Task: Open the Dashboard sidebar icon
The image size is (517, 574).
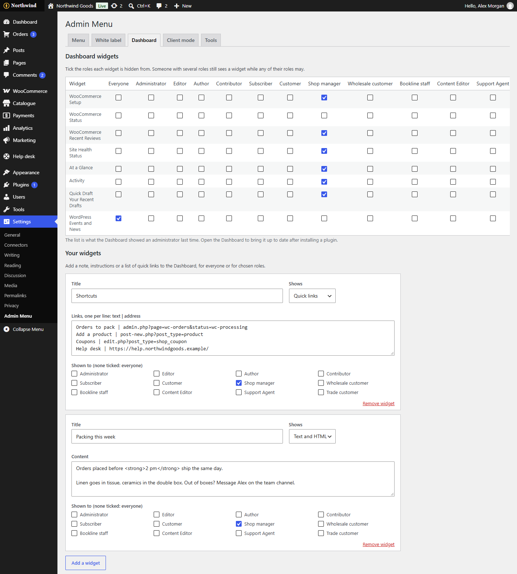Action: coord(6,22)
